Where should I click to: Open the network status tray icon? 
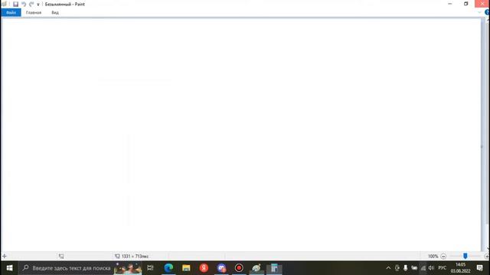click(423, 268)
